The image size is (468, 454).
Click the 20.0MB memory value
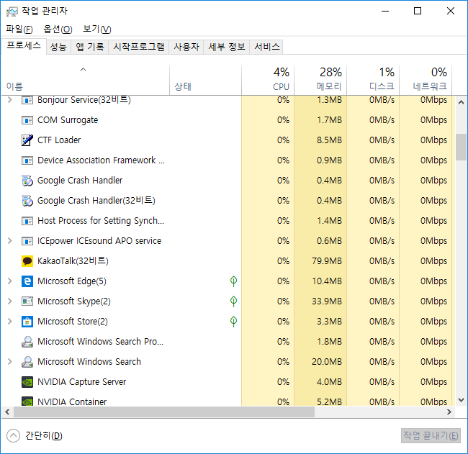pos(327,362)
